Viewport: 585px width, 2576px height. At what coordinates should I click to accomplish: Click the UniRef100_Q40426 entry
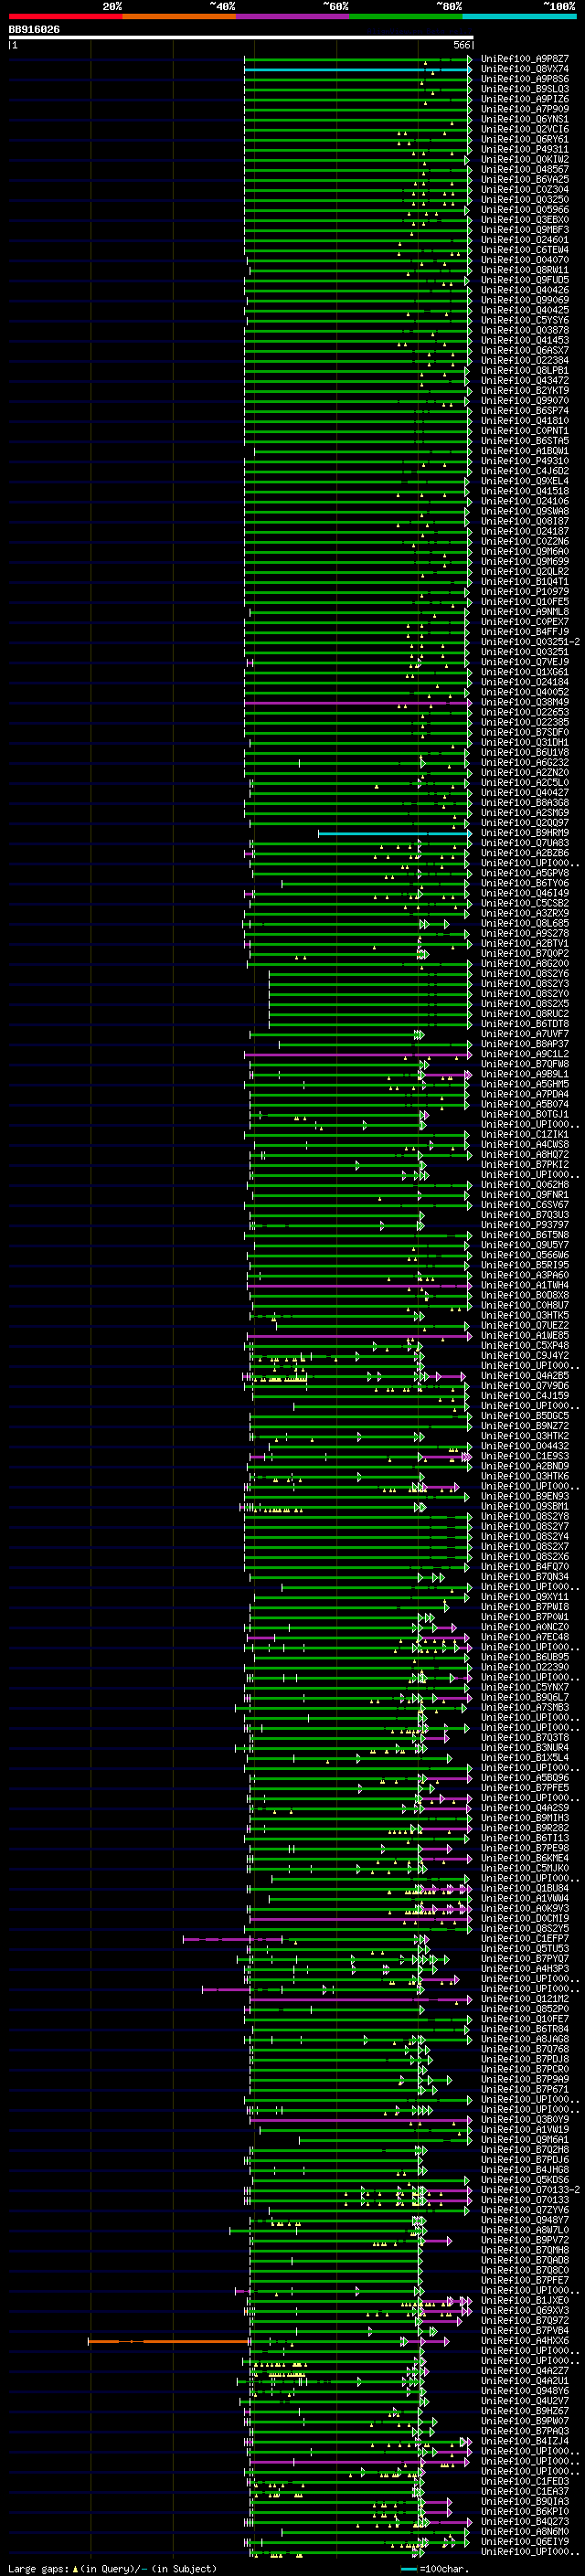point(525,290)
